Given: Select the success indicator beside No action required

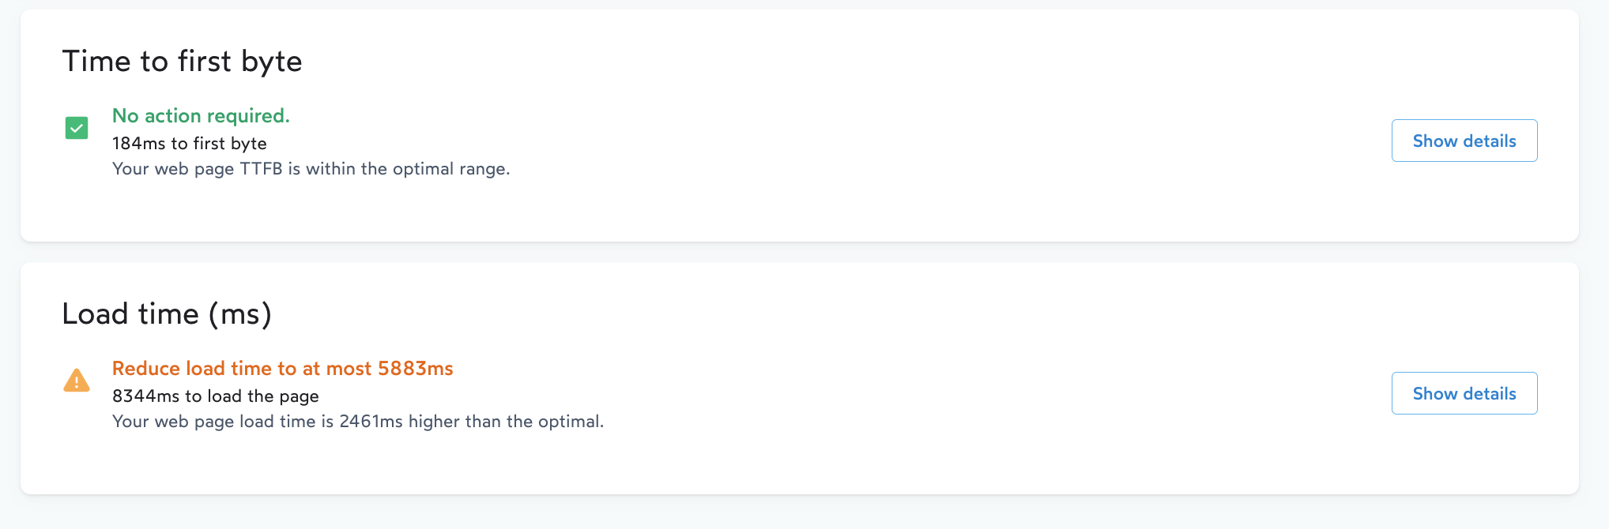Looking at the screenshot, I should pos(77,128).
